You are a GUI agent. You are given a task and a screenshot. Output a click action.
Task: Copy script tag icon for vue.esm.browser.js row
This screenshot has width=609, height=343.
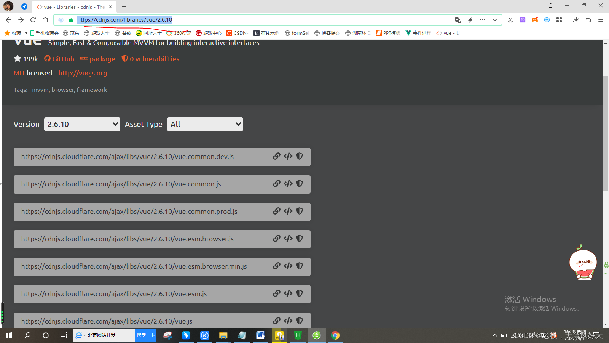coord(288,239)
